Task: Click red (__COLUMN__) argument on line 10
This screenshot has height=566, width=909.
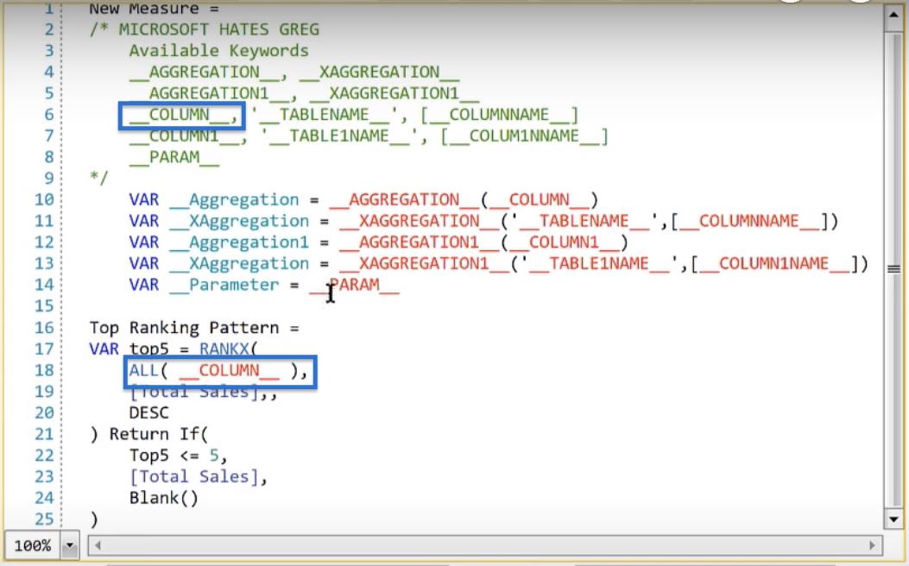Action: pyautogui.click(x=540, y=200)
